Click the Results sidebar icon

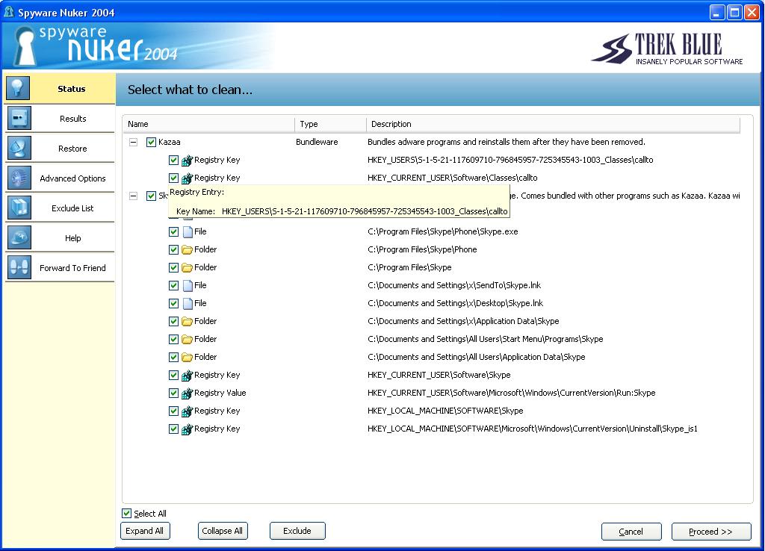pyautogui.click(x=19, y=118)
